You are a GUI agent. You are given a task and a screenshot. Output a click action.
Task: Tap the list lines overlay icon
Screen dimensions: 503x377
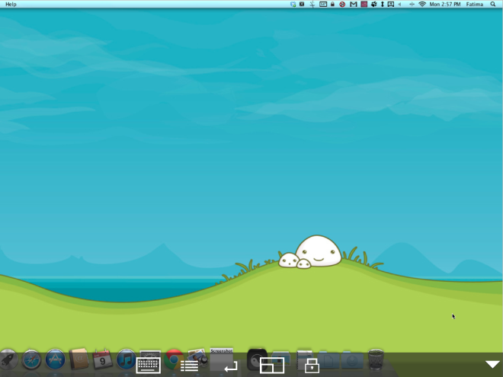pyautogui.click(x=189, y=366)
